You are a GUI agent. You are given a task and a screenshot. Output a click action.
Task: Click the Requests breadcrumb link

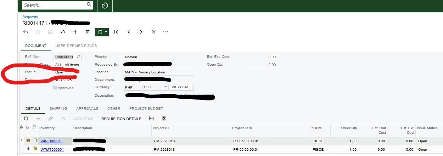(x=30, y=17)
